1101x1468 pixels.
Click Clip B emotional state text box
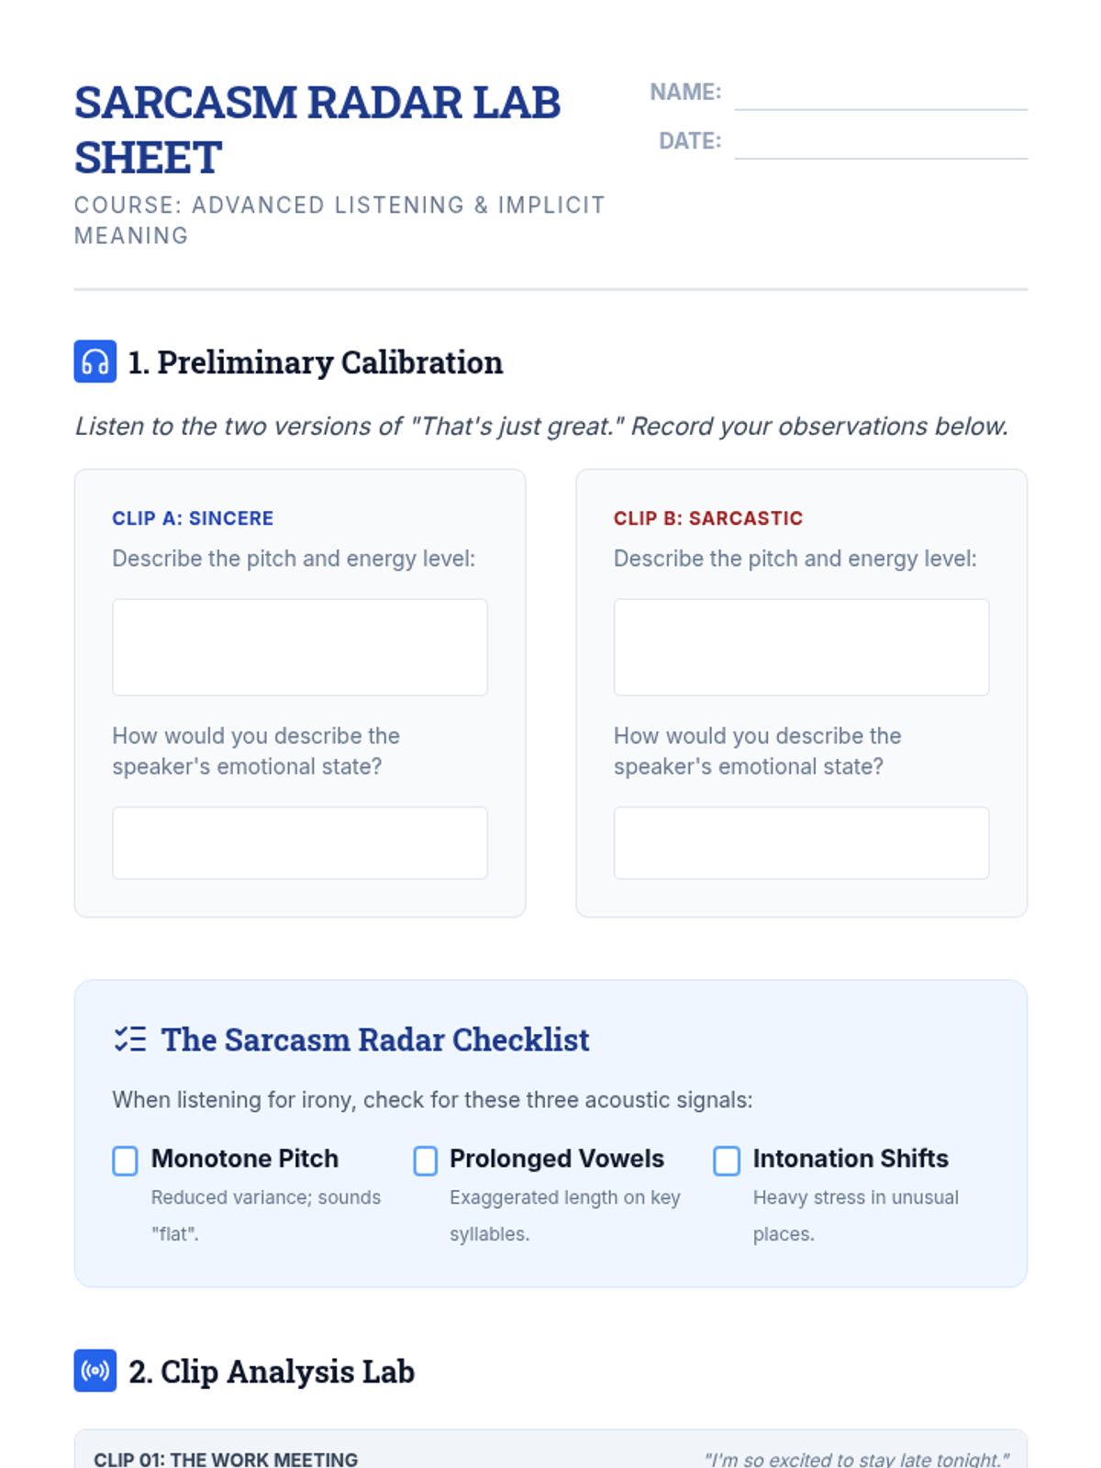pyautogui.click(x=801, y=843)
